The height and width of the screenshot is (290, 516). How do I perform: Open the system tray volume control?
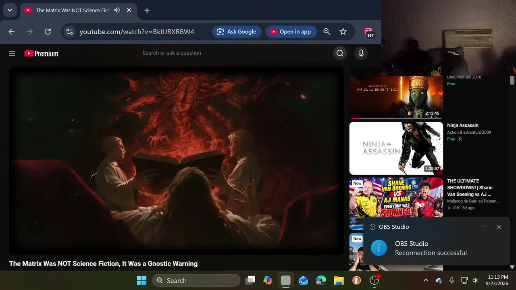click(x=475, y=280)
